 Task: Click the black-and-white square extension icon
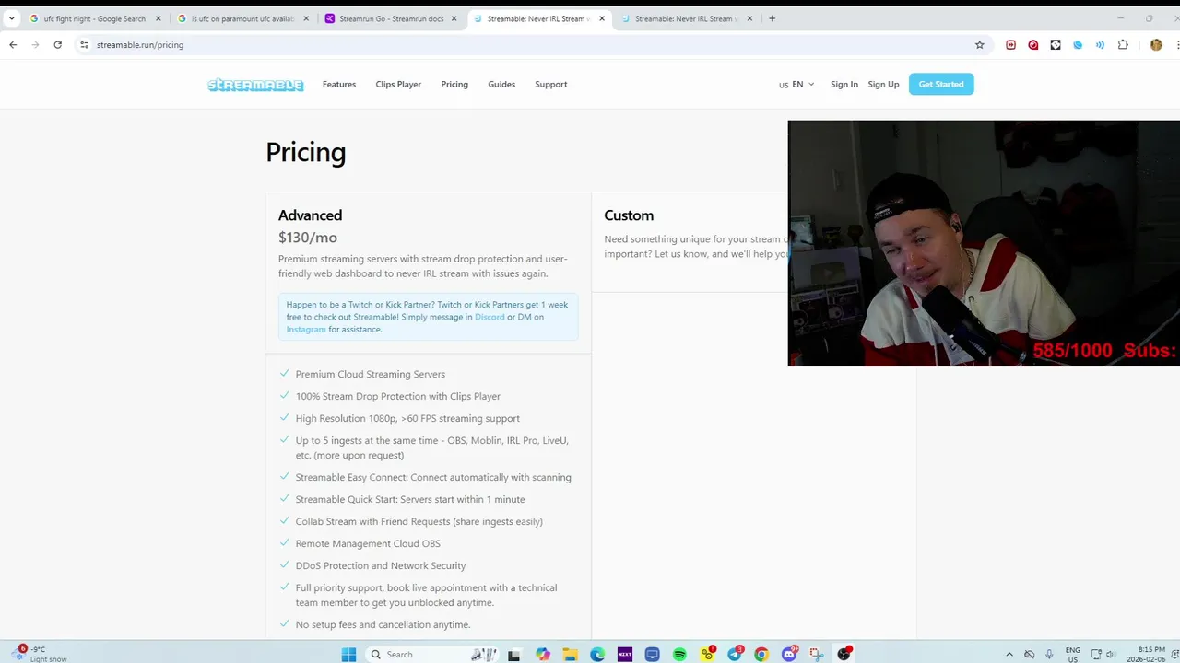pyautogui.click(x=1056, y=44)
